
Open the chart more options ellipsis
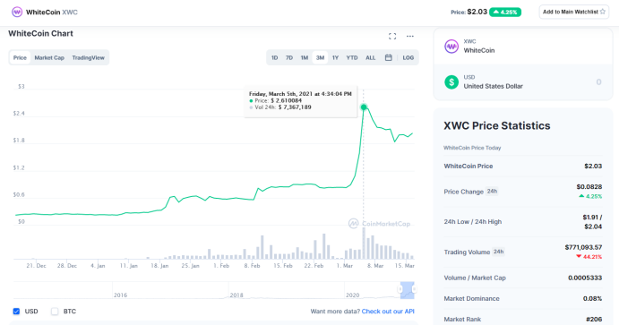pos(410,37)
